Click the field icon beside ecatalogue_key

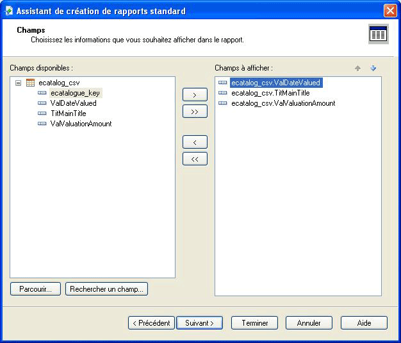coord(42,93)
